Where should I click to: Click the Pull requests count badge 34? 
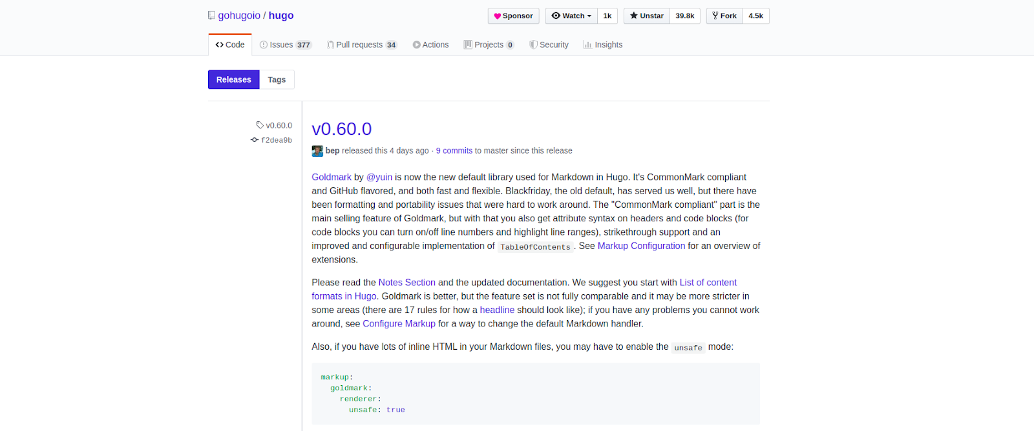point(392,45)
